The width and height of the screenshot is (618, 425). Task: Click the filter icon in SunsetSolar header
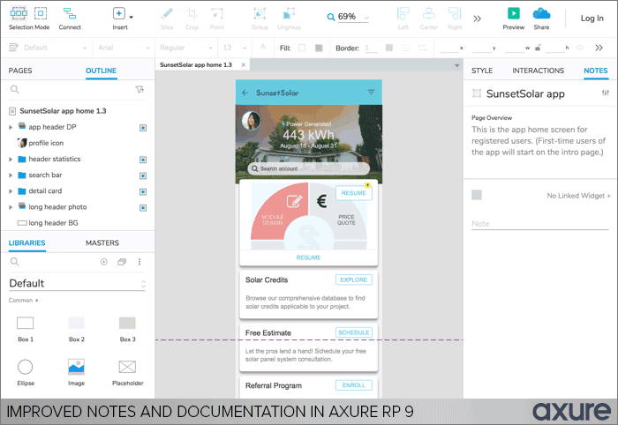(371, 92)
